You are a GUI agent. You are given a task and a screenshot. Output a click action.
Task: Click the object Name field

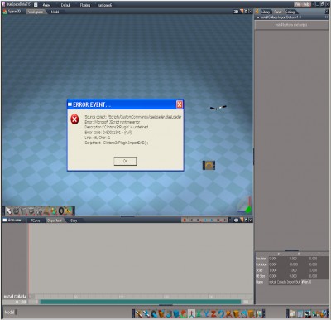[x=285, y=282]
